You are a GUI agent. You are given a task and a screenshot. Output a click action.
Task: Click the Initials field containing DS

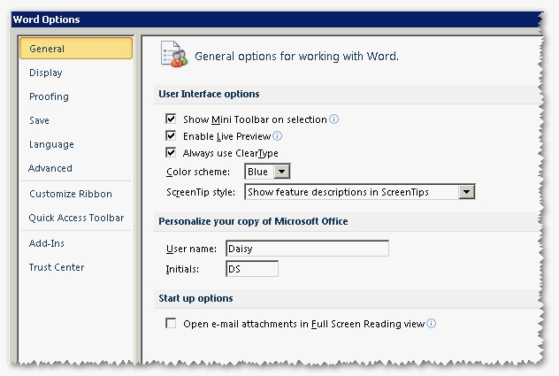pos(252,269)
